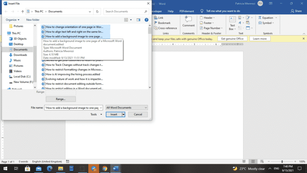Click the zoom out minus button
Viewport: 307px width, 173px height.
[x=269, y=161]
